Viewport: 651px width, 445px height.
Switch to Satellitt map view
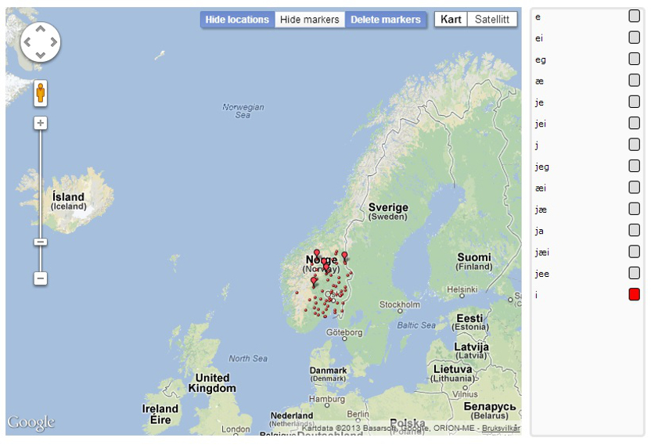pos(491,20)
